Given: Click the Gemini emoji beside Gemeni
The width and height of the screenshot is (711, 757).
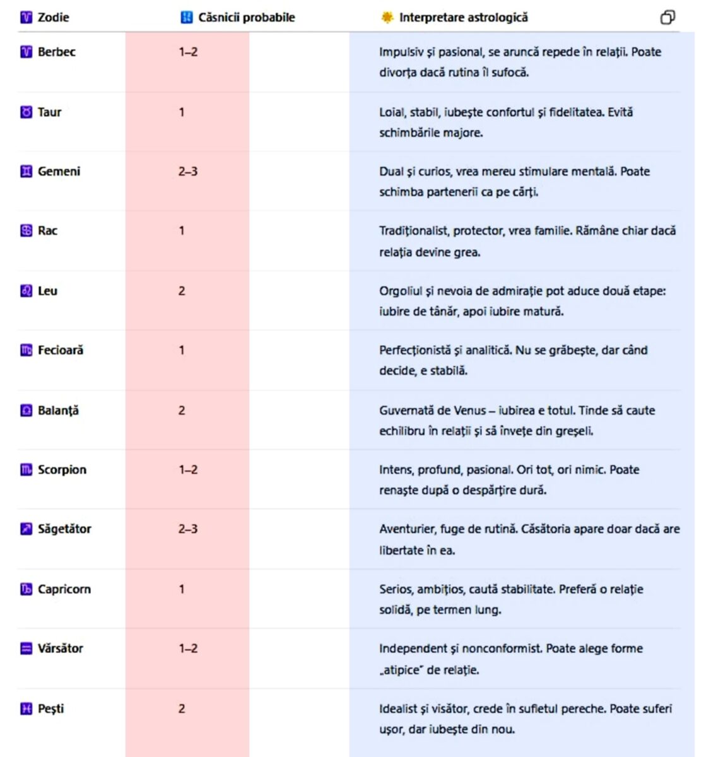Looking at the screenshot, I should pyautogui.click(x=26, y=172).
